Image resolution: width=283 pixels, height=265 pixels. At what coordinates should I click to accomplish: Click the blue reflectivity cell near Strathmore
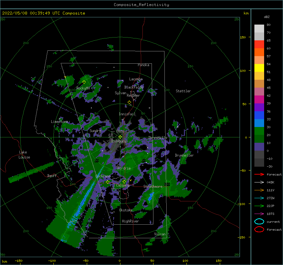(x=151, y=197)
